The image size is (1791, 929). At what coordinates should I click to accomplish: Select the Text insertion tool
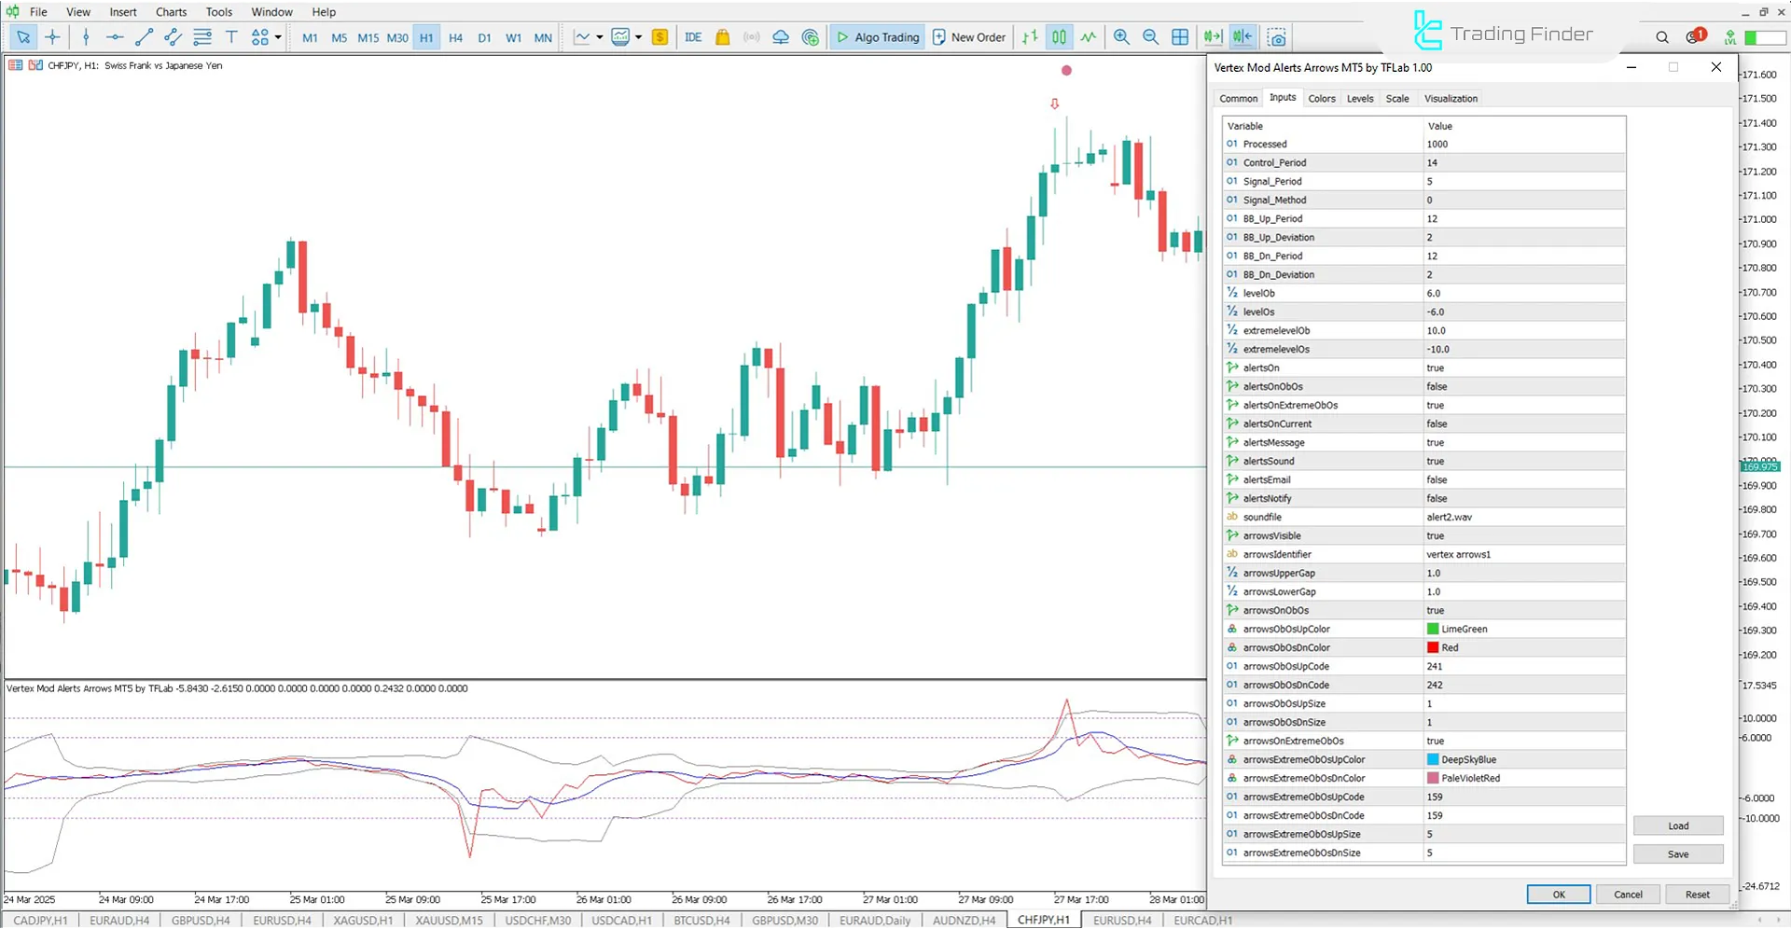[231, 37]
